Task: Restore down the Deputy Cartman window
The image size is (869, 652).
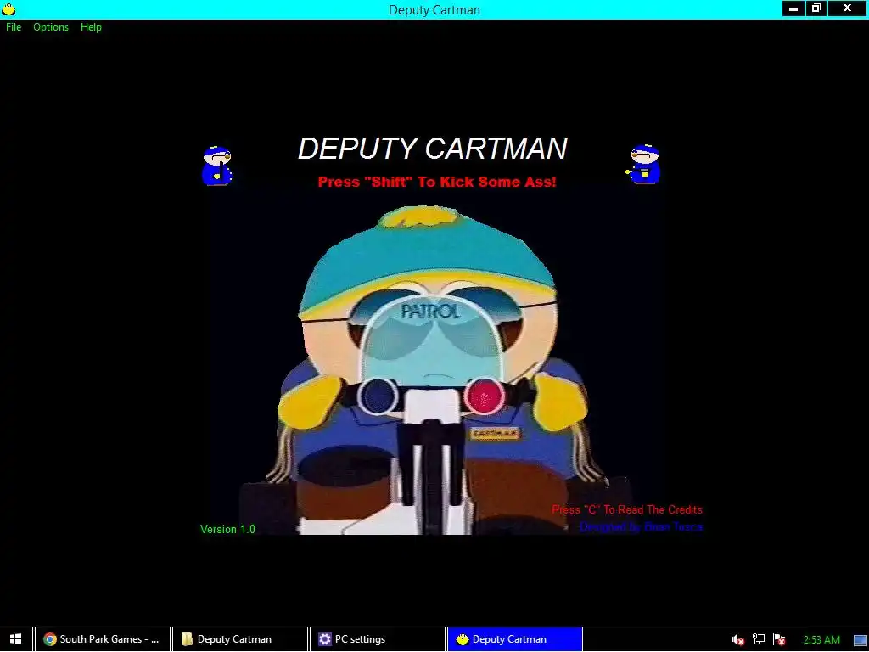Action: tap(816, 8)
